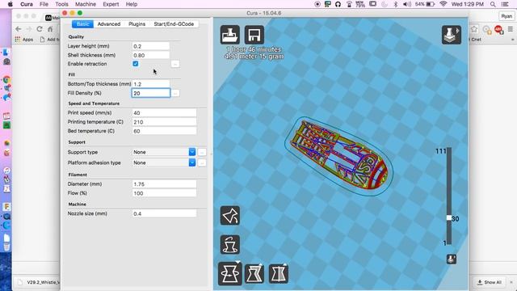
Task: Switch to the Advanced tab
Action: click(109, 24)
